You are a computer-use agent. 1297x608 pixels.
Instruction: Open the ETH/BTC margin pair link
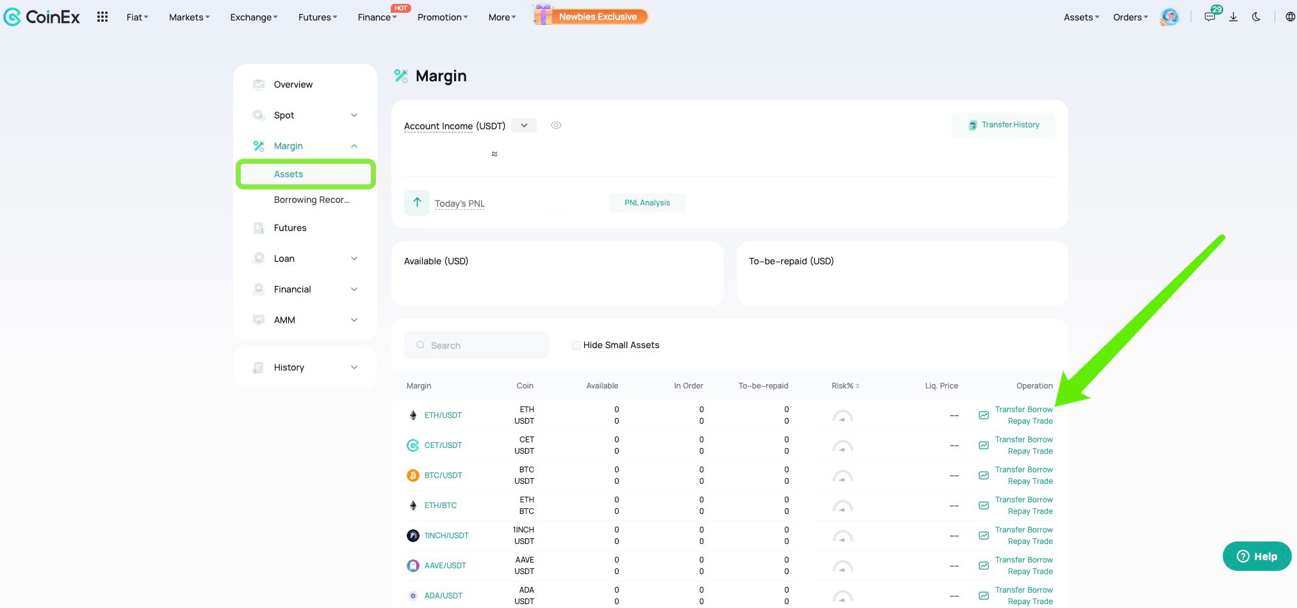(440, 506)
